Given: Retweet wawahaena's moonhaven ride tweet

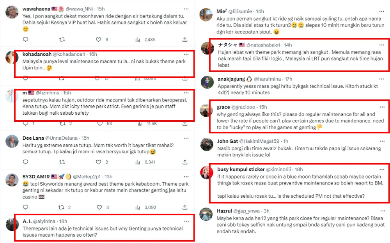Looking at the screenshot, I should click(62, 39).
